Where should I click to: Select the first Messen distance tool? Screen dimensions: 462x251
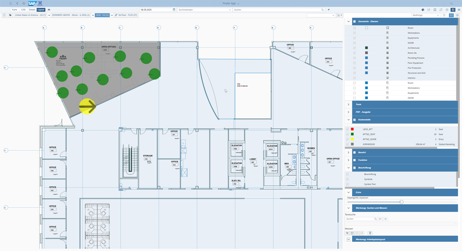347,233
